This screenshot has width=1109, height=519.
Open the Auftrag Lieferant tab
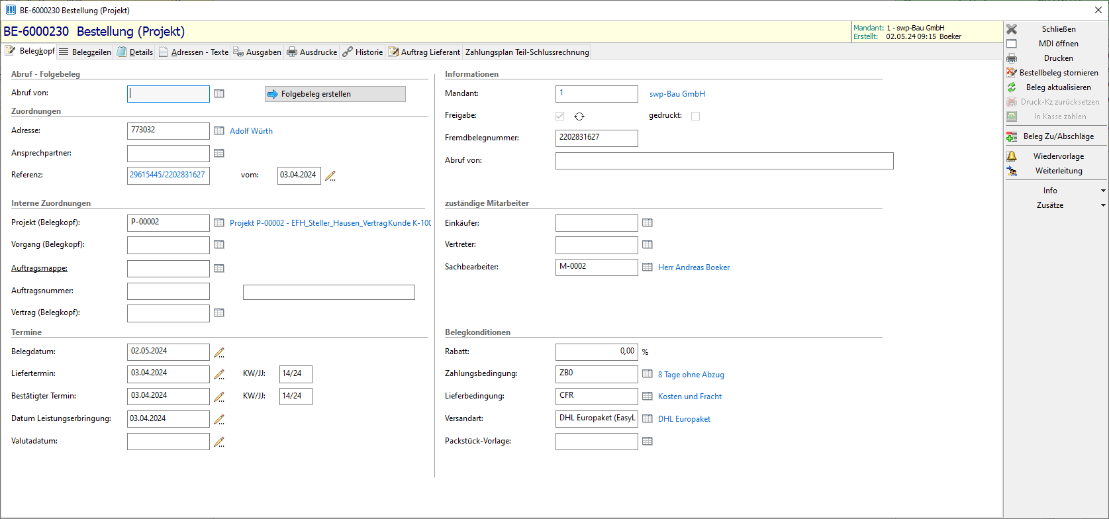pos(424,52)
